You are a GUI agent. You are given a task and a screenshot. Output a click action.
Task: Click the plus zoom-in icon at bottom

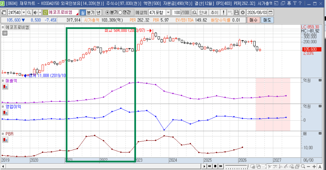(314, 167)
